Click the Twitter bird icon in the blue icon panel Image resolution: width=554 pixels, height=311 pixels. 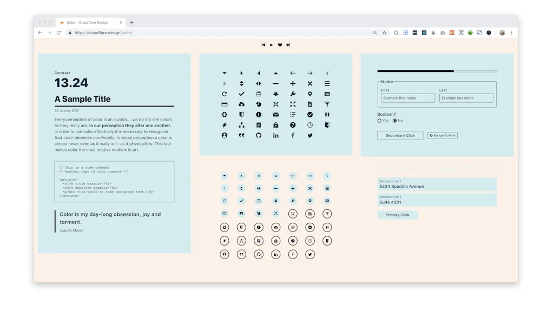(310, 135)
